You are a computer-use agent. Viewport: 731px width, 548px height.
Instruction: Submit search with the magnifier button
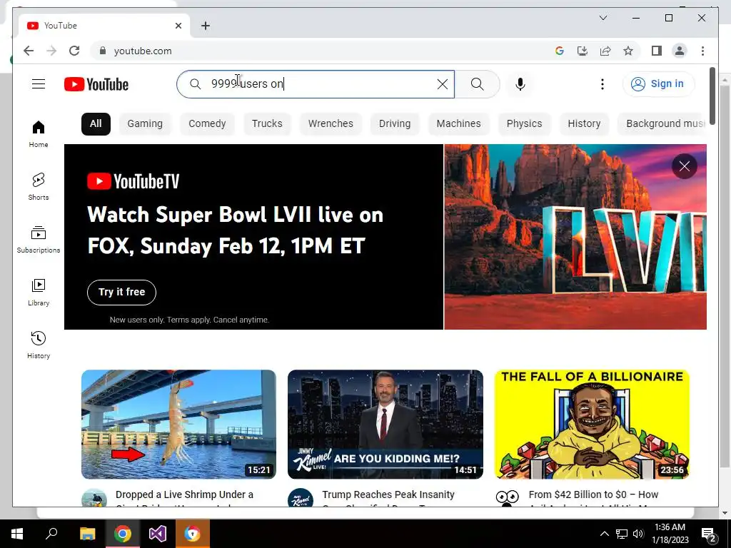(477, 84)
